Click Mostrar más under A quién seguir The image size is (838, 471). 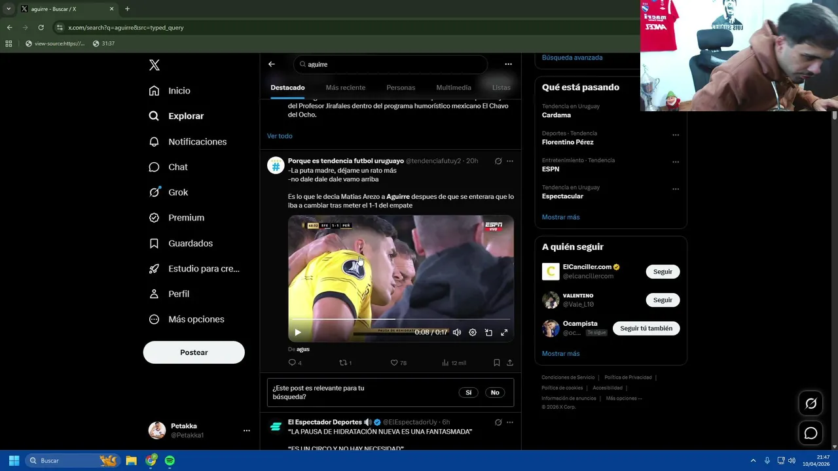pyautogui.click(x=560, y=354)
